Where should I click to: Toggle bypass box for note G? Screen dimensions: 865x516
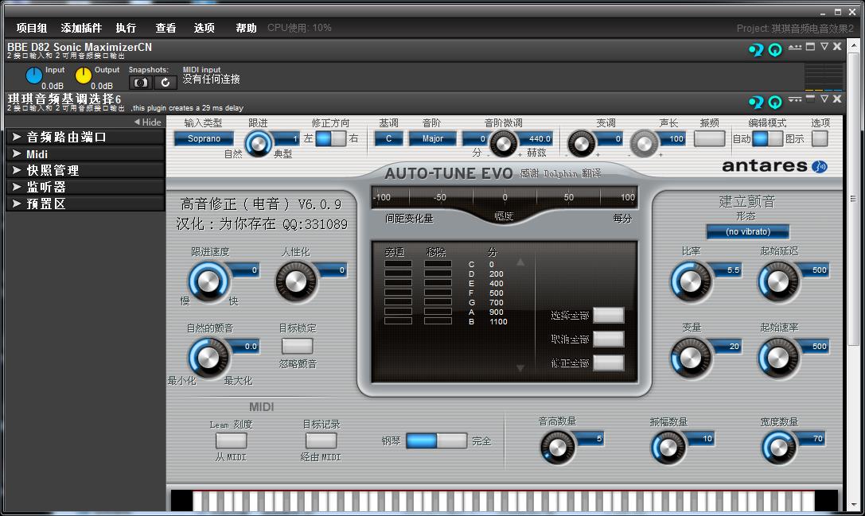(399, 302)
